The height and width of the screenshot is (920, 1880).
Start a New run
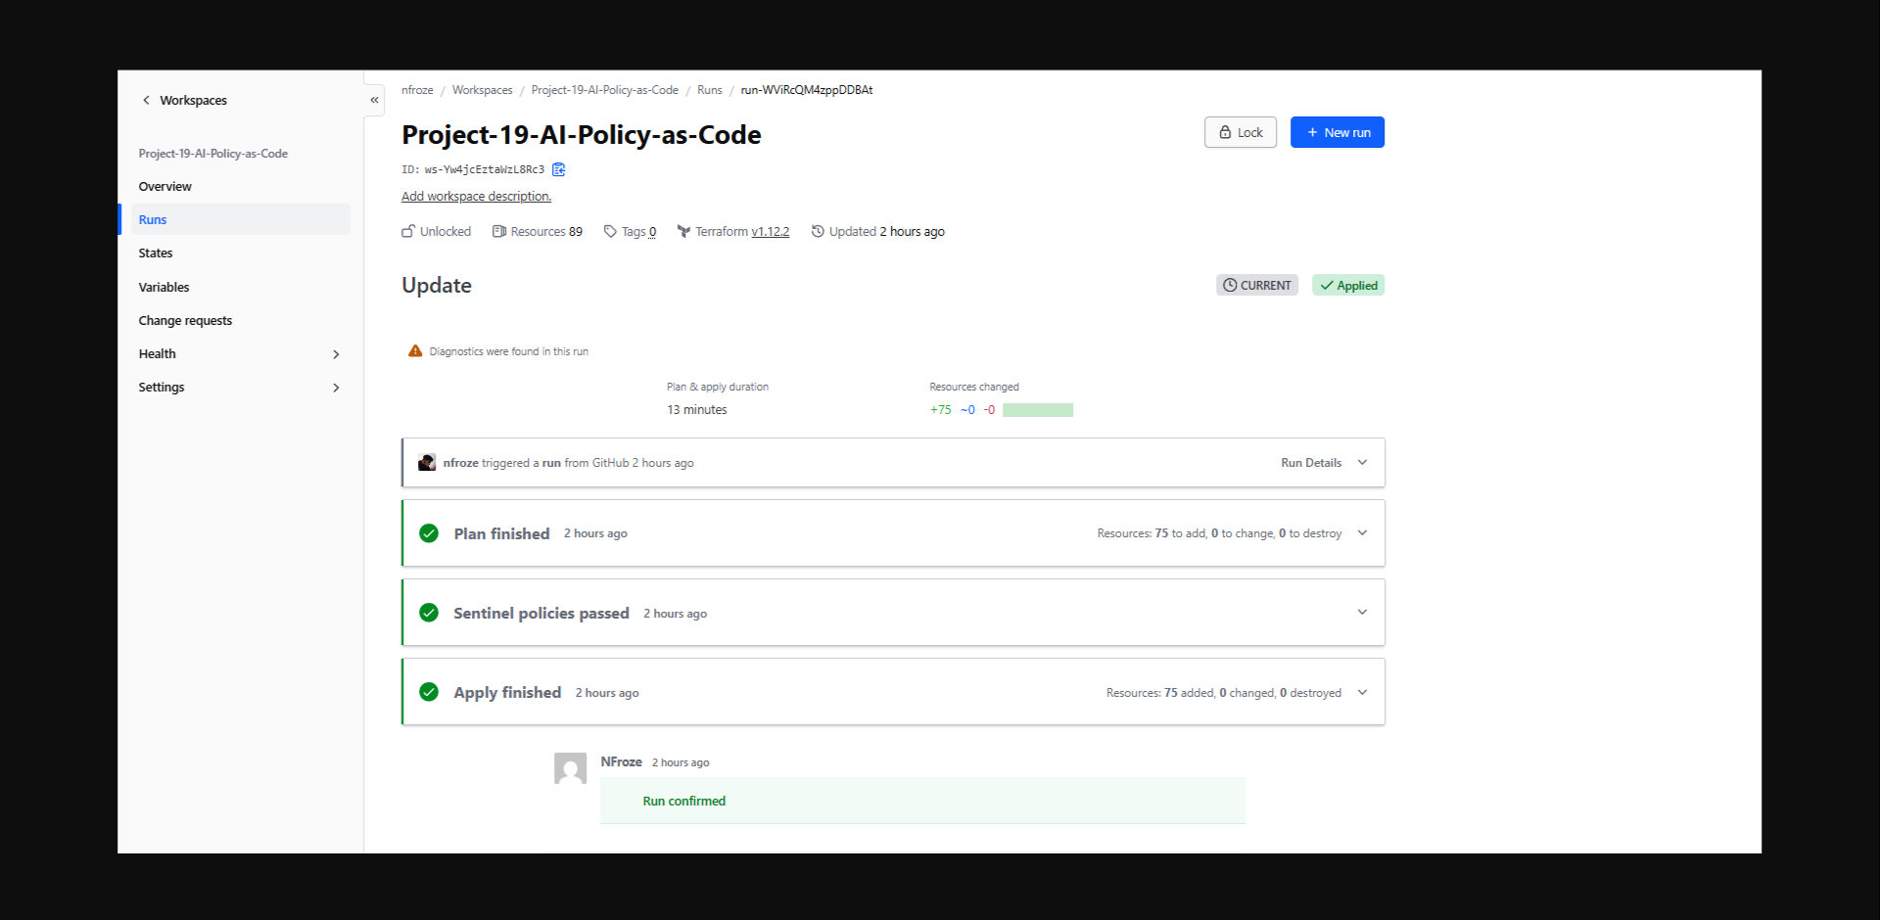(x=1337, y=132)
